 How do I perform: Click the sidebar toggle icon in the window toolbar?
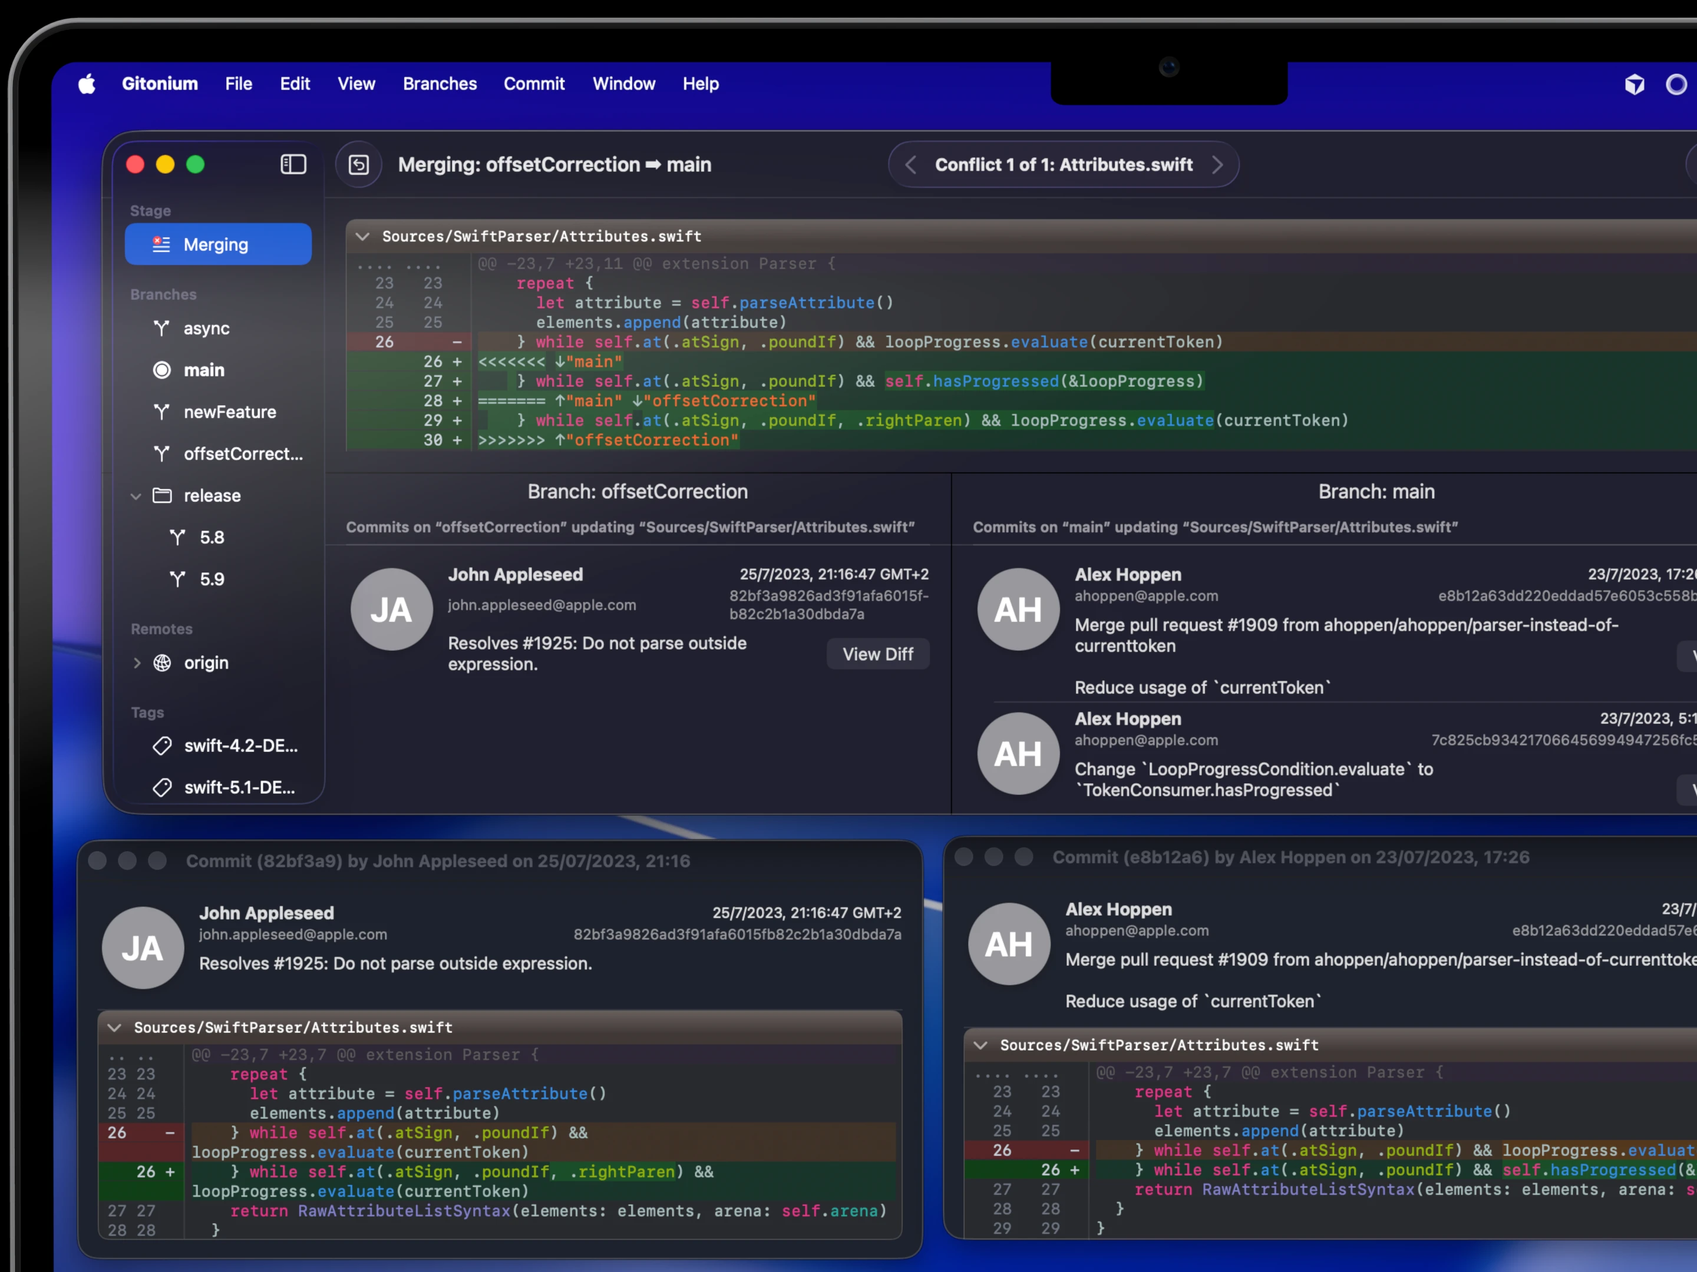(293, 164)
